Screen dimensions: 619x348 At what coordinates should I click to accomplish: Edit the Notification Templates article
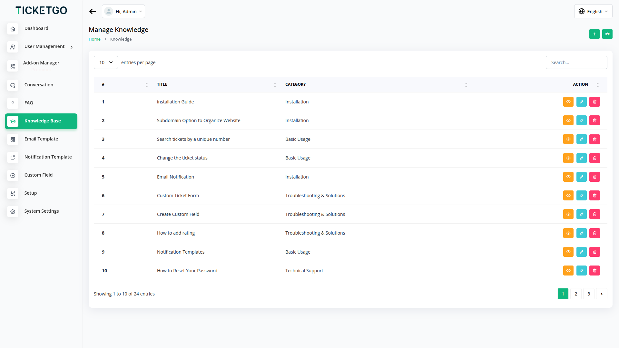point(581,252)
